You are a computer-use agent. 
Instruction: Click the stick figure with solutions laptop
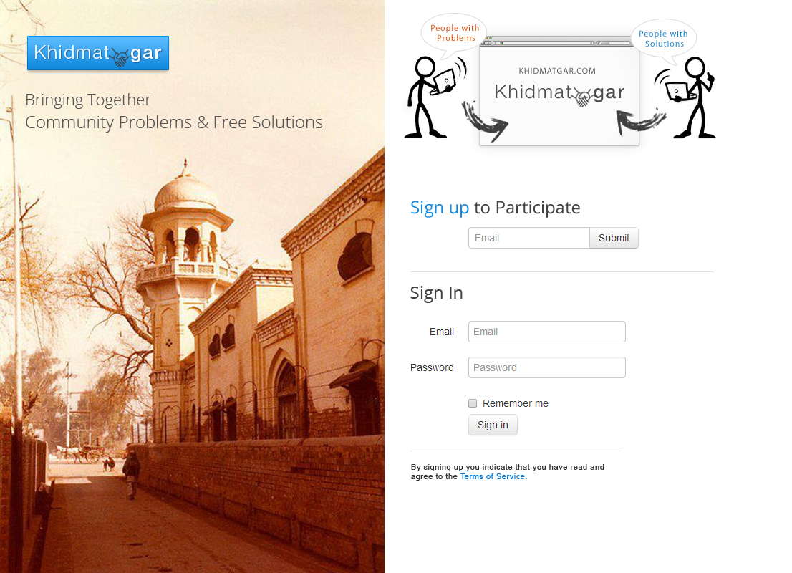(x=685, y=97)
